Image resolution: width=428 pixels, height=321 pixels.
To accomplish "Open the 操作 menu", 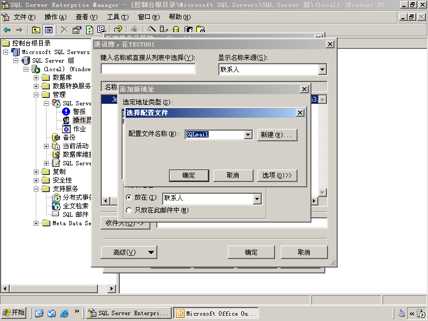I will 56,17.
